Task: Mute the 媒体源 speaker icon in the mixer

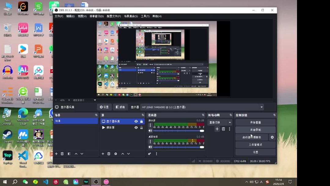Action: pos(150,131)
